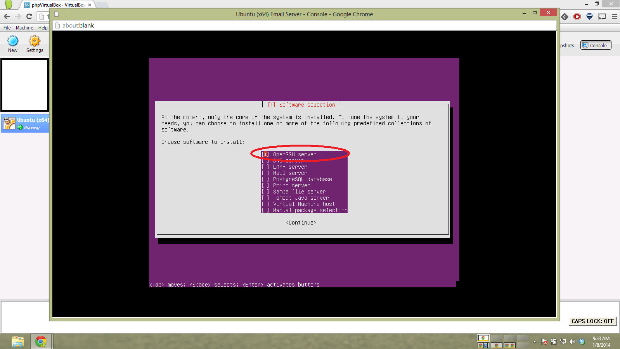Open the File menu in phpVirtualBox
This screenshot has height=349, width=620.
pos(7,28)
